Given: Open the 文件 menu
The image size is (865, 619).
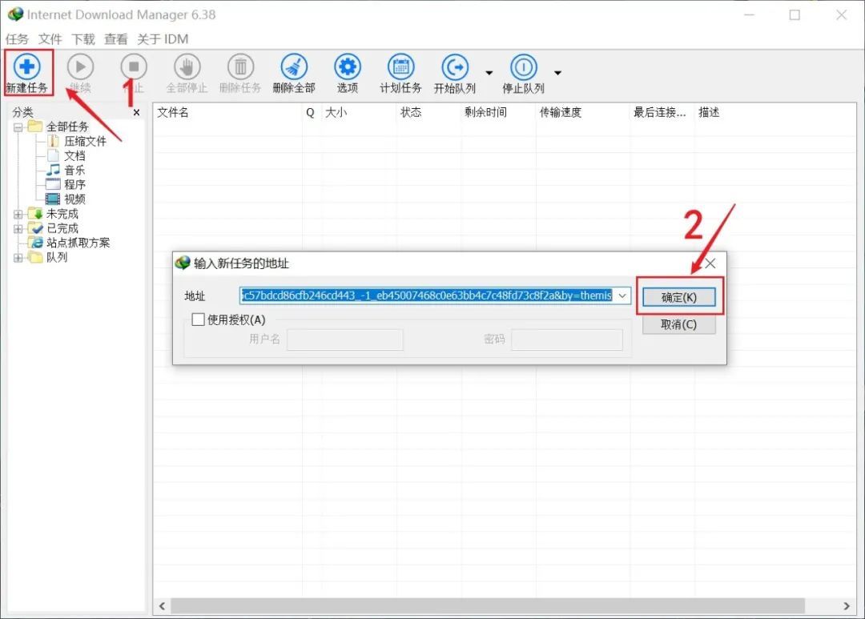Looking at the screenshot, I should tap(50, 39).
